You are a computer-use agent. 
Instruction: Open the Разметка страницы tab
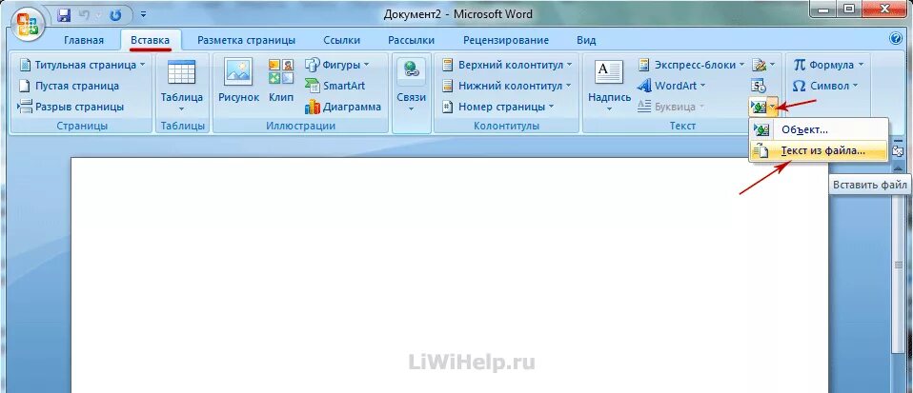coord(246,40)
